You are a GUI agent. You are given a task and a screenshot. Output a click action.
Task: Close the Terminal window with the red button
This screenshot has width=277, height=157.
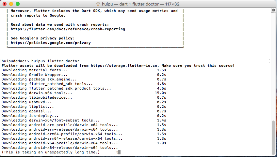tap(5, 4)
